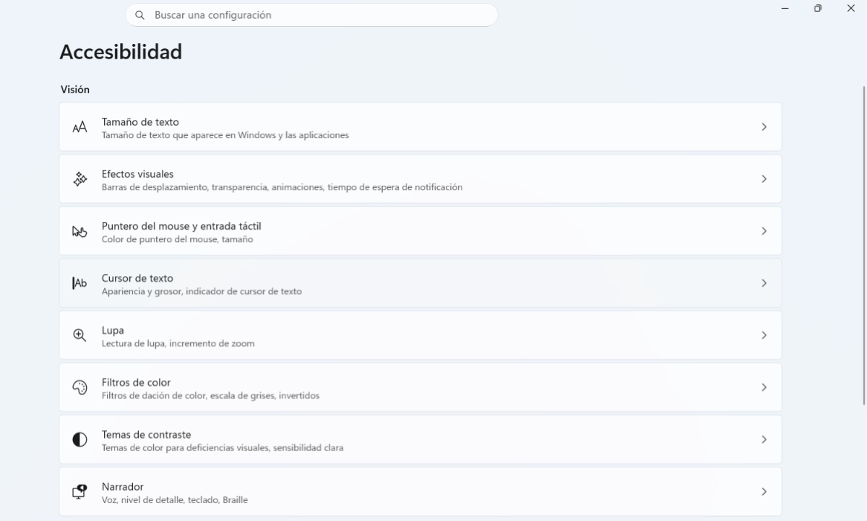Click description 'Lectura de lupa, incremento de zoom'

[178, 344]
